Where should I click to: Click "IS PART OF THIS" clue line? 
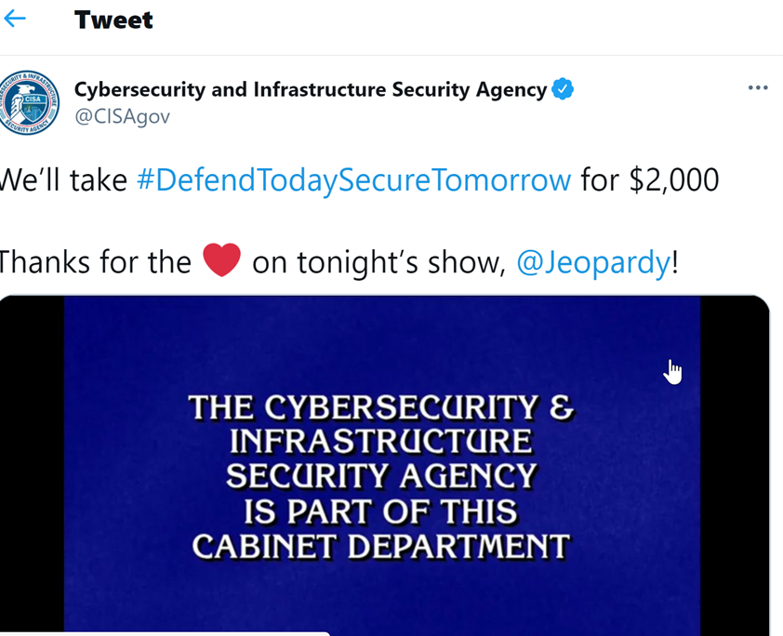coord(380,511)
